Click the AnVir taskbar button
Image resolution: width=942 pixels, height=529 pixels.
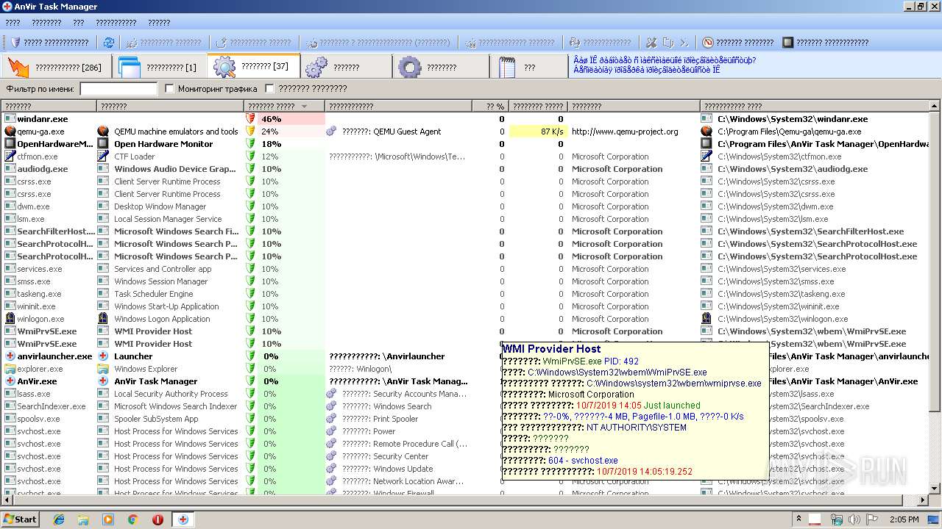tap(183, 519)
